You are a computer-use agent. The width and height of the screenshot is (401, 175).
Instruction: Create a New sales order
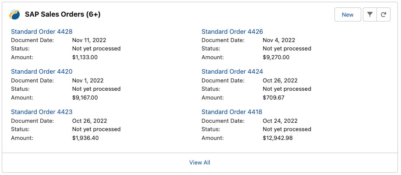(x=348, y=14)
